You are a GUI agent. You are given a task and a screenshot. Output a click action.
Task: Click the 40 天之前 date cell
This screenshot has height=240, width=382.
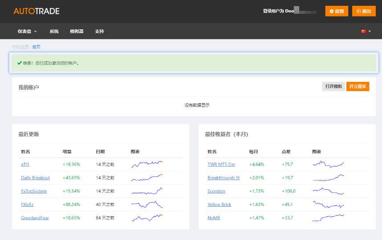point(105,204)
